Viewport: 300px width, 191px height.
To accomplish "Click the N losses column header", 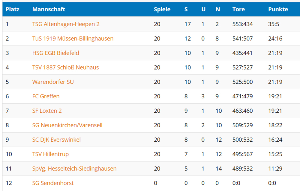I will [x=218, y=9].
